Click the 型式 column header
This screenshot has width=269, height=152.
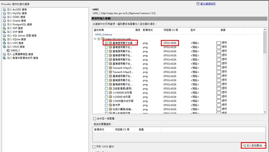(202, 30)
